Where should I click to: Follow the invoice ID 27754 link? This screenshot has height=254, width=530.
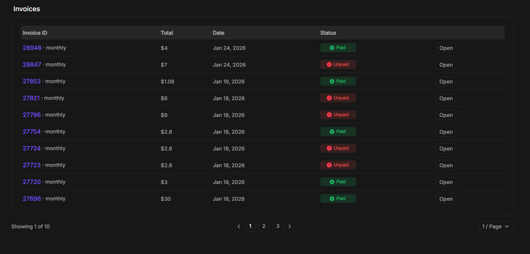coord(32,131)
